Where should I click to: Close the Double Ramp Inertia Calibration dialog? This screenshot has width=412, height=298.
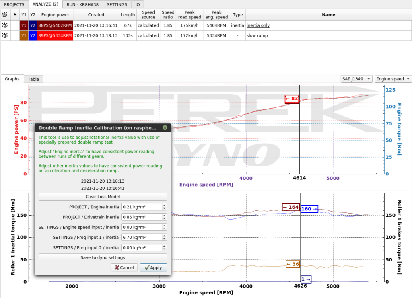tap(165, 127)
